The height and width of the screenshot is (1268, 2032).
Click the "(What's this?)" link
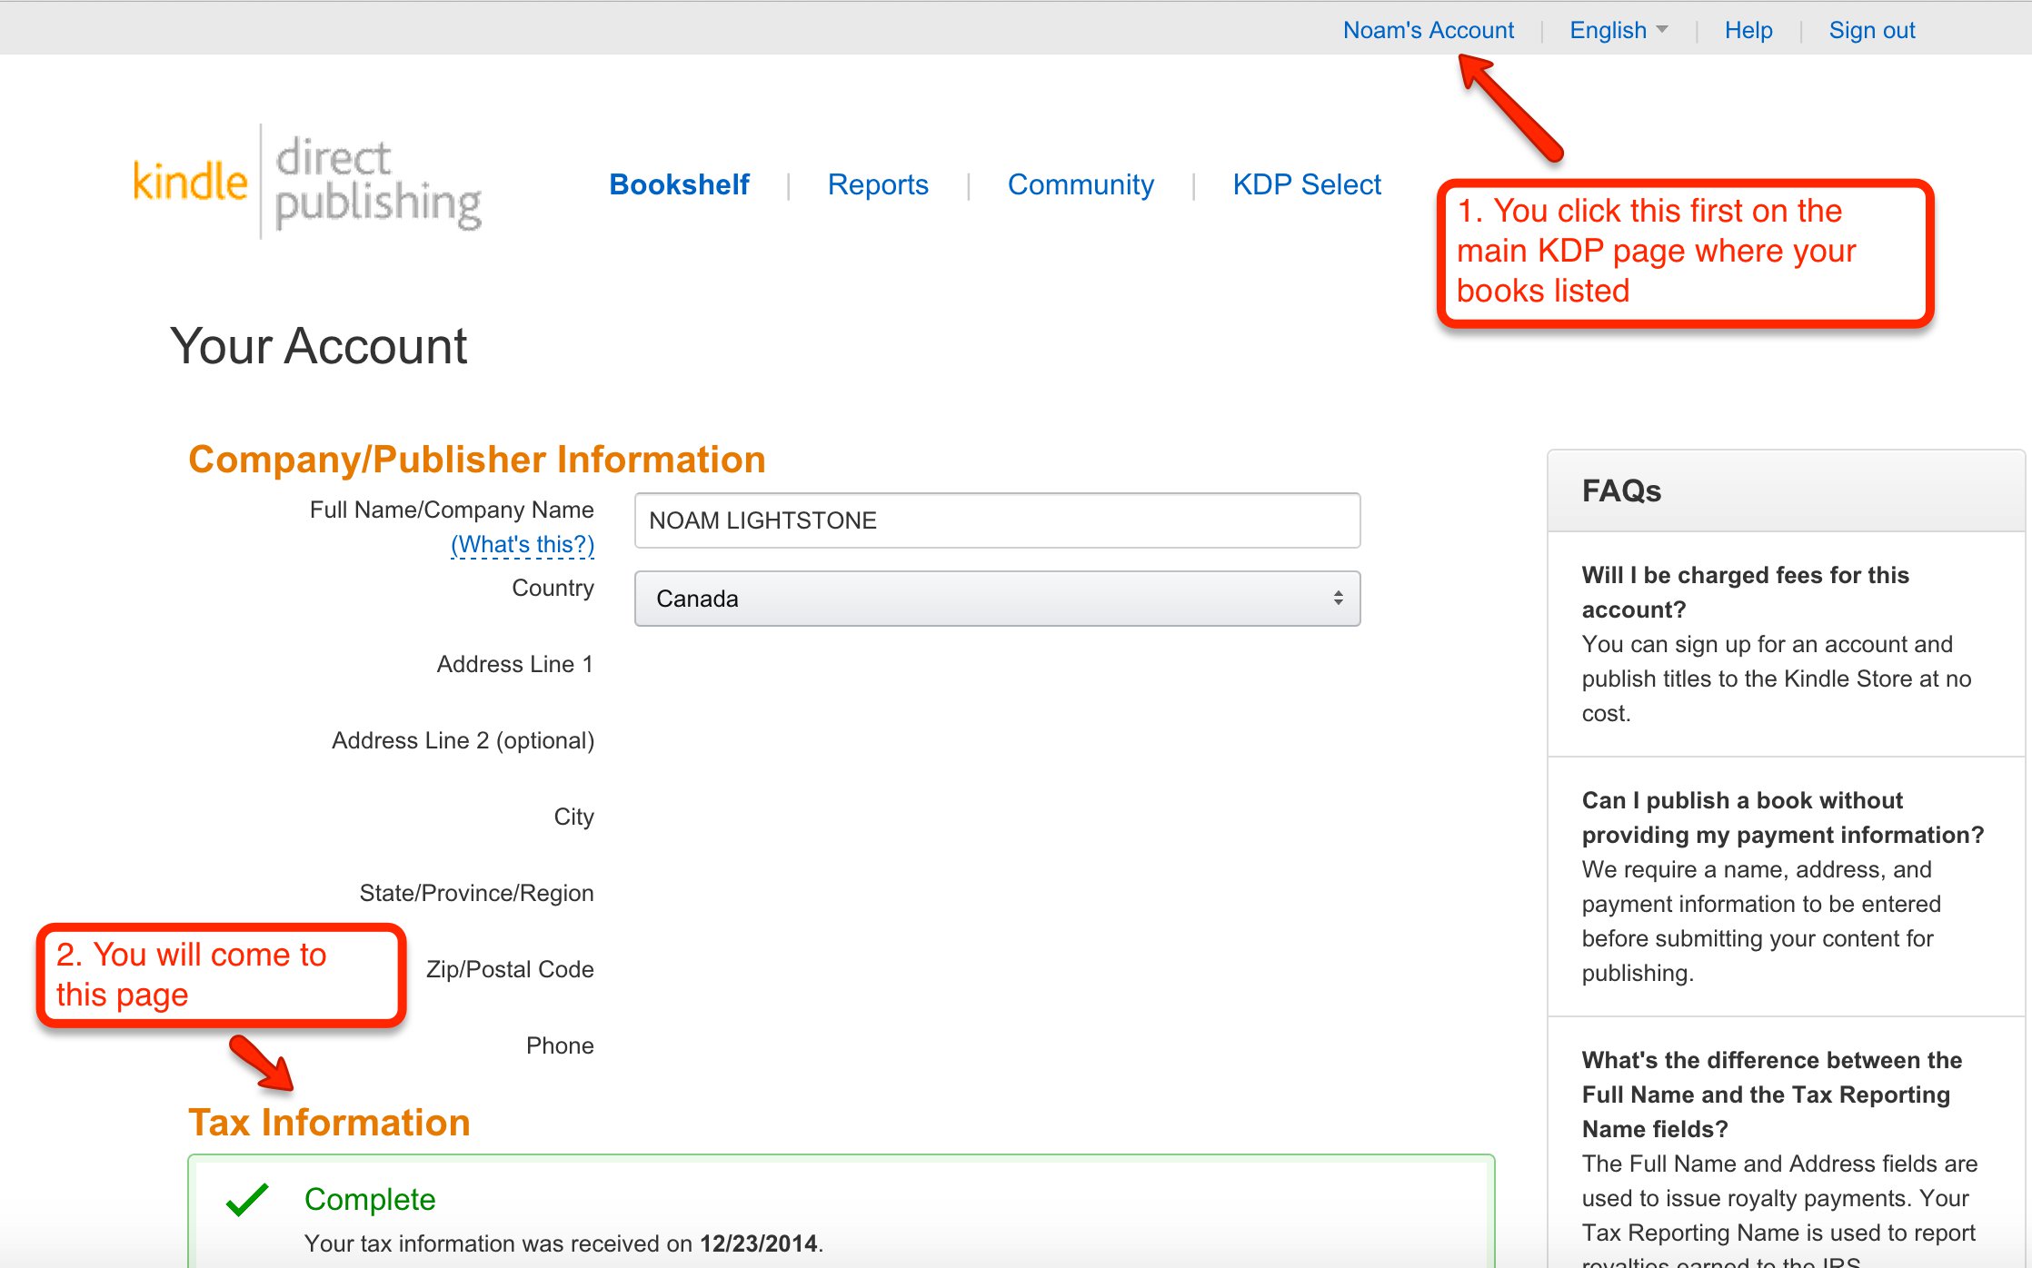[x=523, y=544]
